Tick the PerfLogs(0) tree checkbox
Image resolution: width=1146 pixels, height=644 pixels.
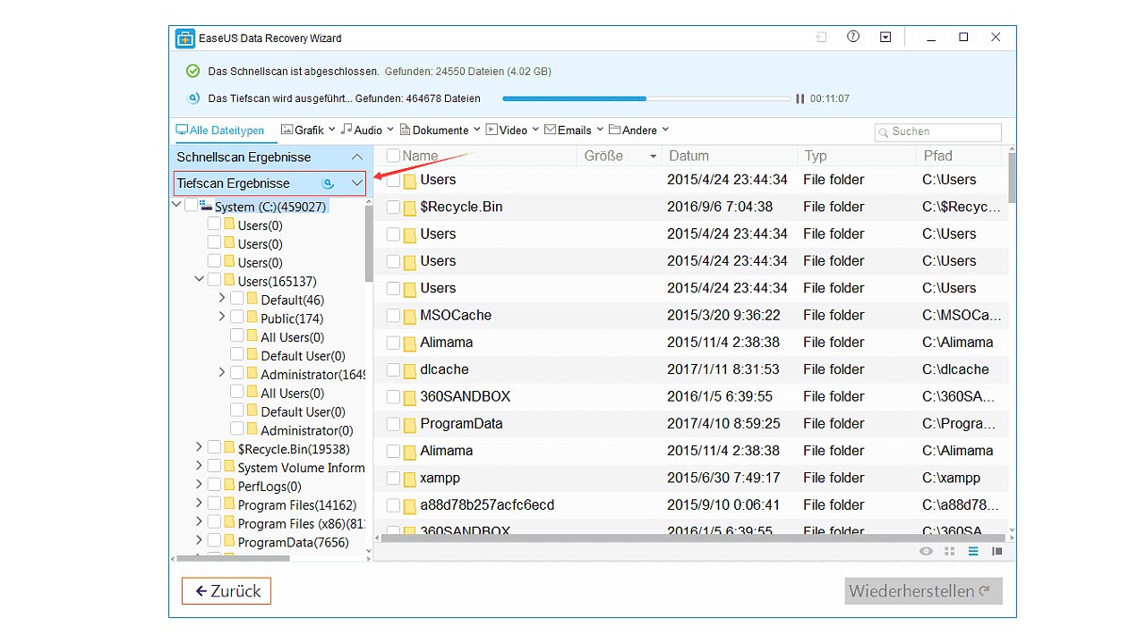pyautogui.click(x=214, y=485)
